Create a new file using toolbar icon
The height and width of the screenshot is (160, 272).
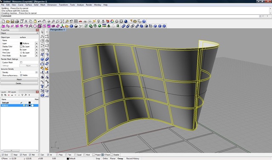tap(3, 21)
